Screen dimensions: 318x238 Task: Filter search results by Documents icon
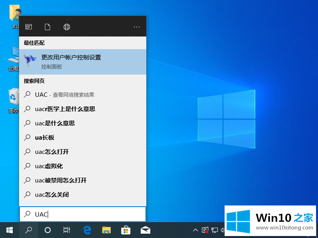click(47, 27)
